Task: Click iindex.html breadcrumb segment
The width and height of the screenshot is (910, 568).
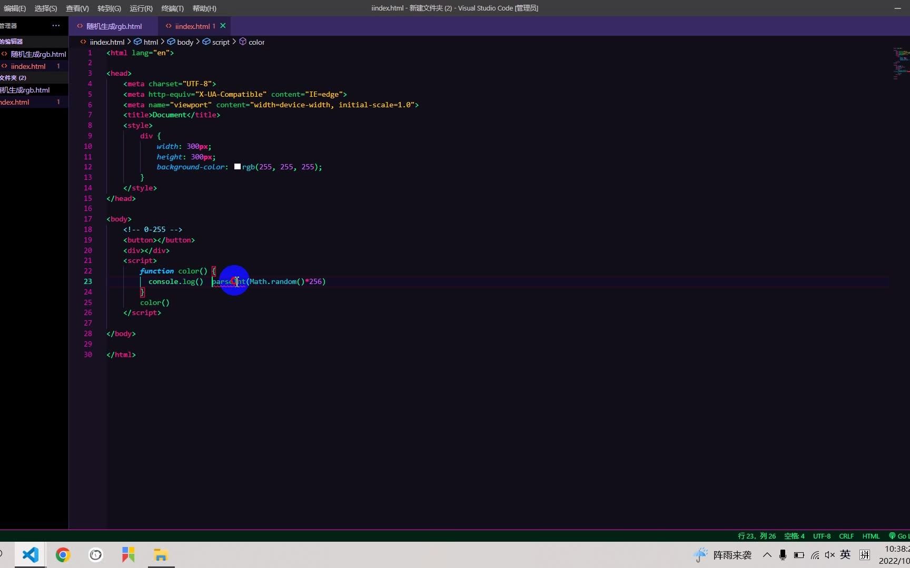Action: 107,42
